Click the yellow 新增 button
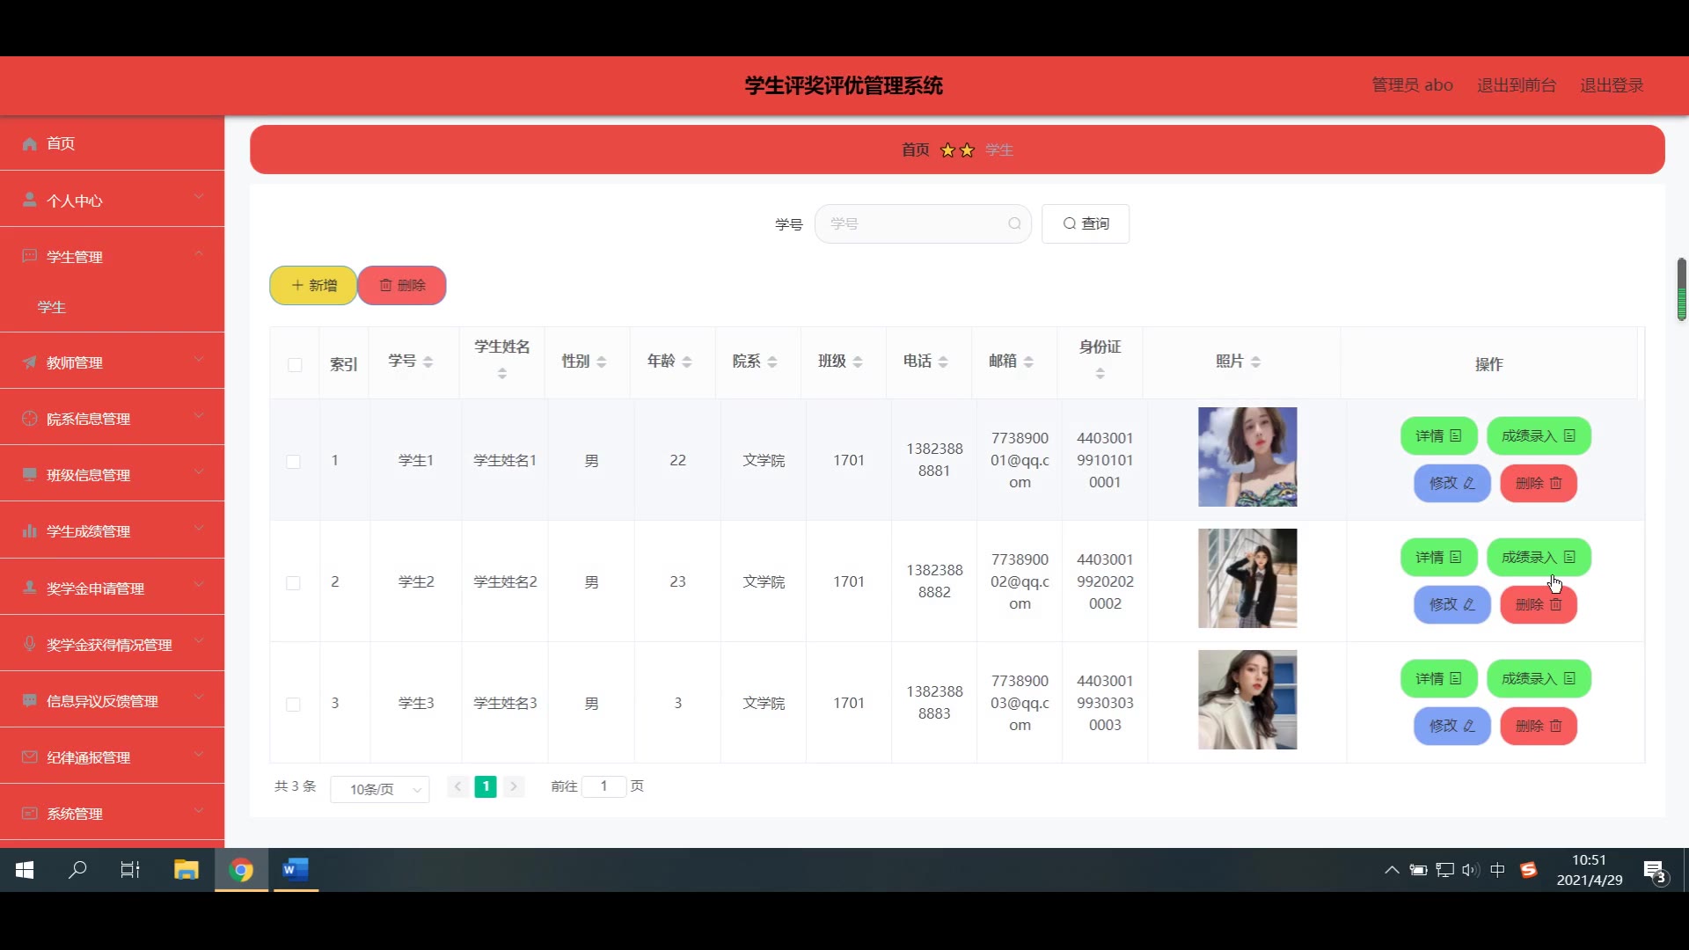This screenshot has height=950, width=1689. click(x=313, y=285)
